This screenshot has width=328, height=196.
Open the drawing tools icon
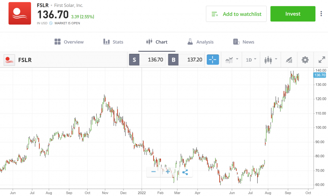coord(289,60)
